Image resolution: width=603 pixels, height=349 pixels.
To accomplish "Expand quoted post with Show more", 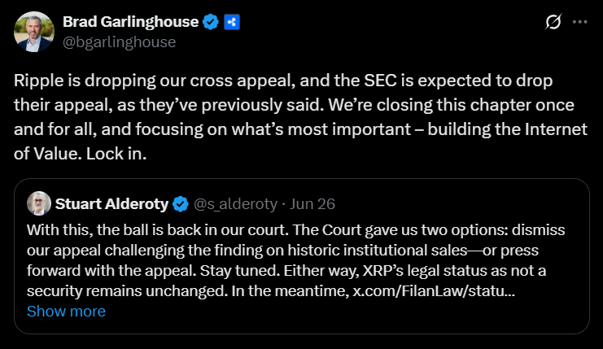I will pos(66,312).
